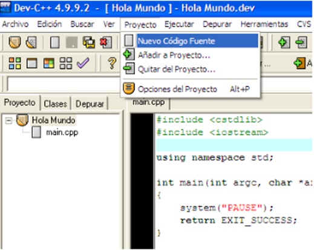314x250 pixels.
Task: Click the empty toolbar input field
Action: click(x=64, y=84)
